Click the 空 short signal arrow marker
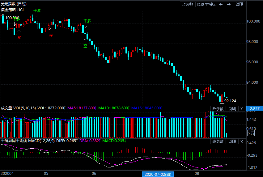 point(85,46)
